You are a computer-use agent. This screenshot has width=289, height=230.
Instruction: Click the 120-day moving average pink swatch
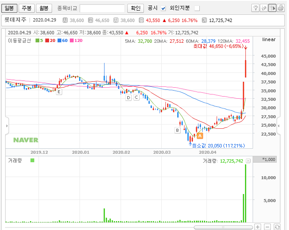[72, 41]
